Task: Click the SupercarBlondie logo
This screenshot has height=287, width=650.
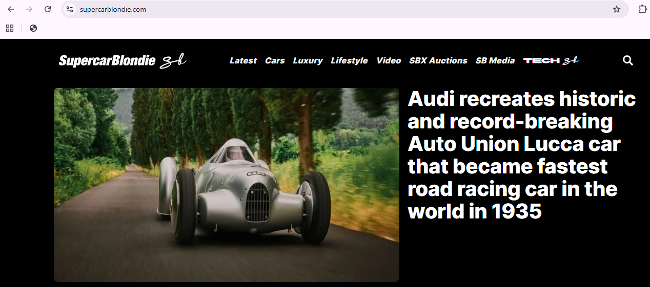Action: [x=123, y=61]
